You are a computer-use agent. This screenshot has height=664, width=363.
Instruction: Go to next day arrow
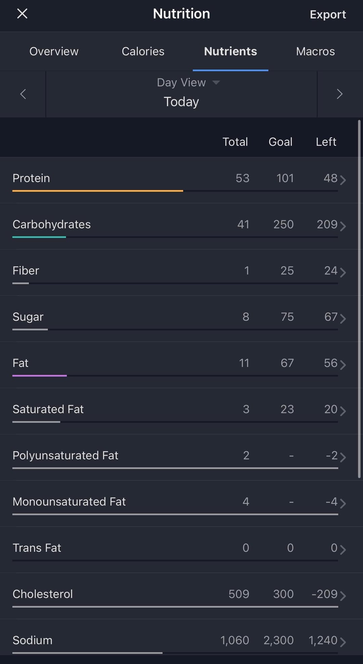[339, 94]
